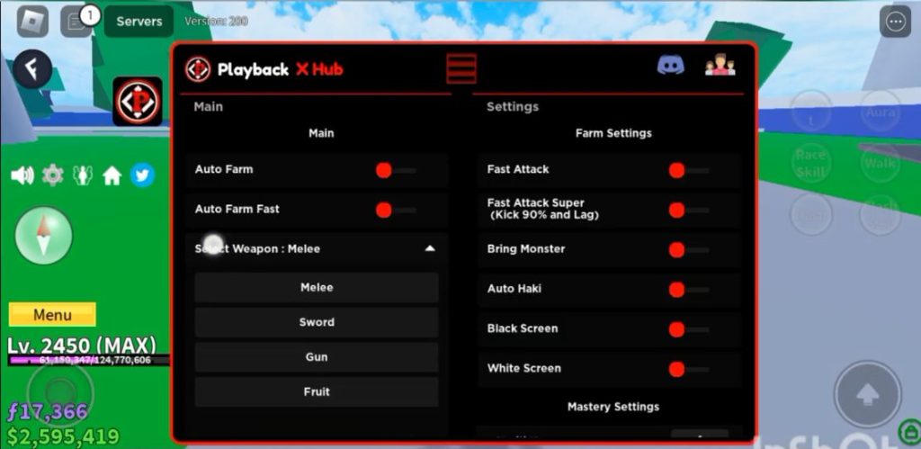Click the red hamburger menu icon
This screenshot has height=449, width=921.
pyautogui.click(x=461, y=68)
